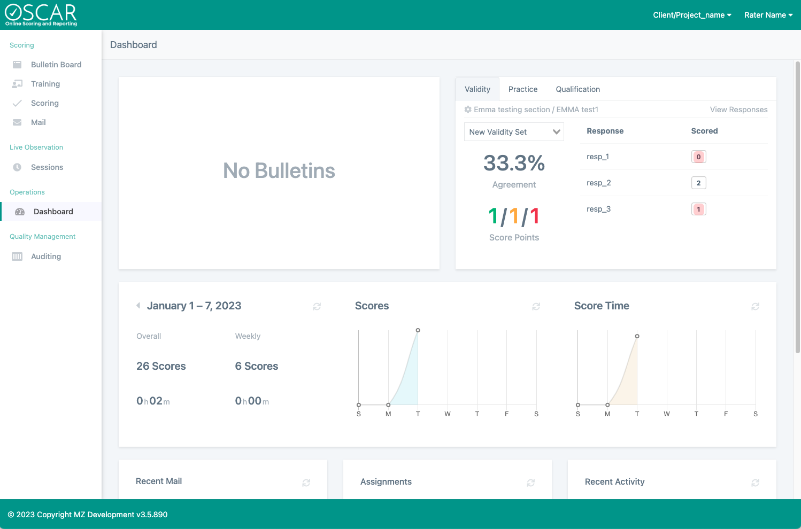
Task: Click the Mail envelope icon in sidebar
Action: [x=17, y=122]
